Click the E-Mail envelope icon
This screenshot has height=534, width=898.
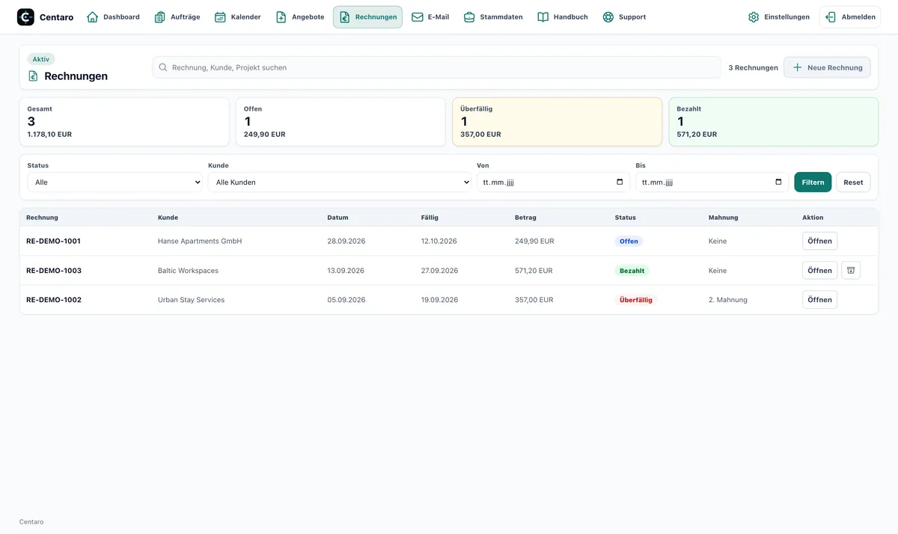(x=418, y=17)
